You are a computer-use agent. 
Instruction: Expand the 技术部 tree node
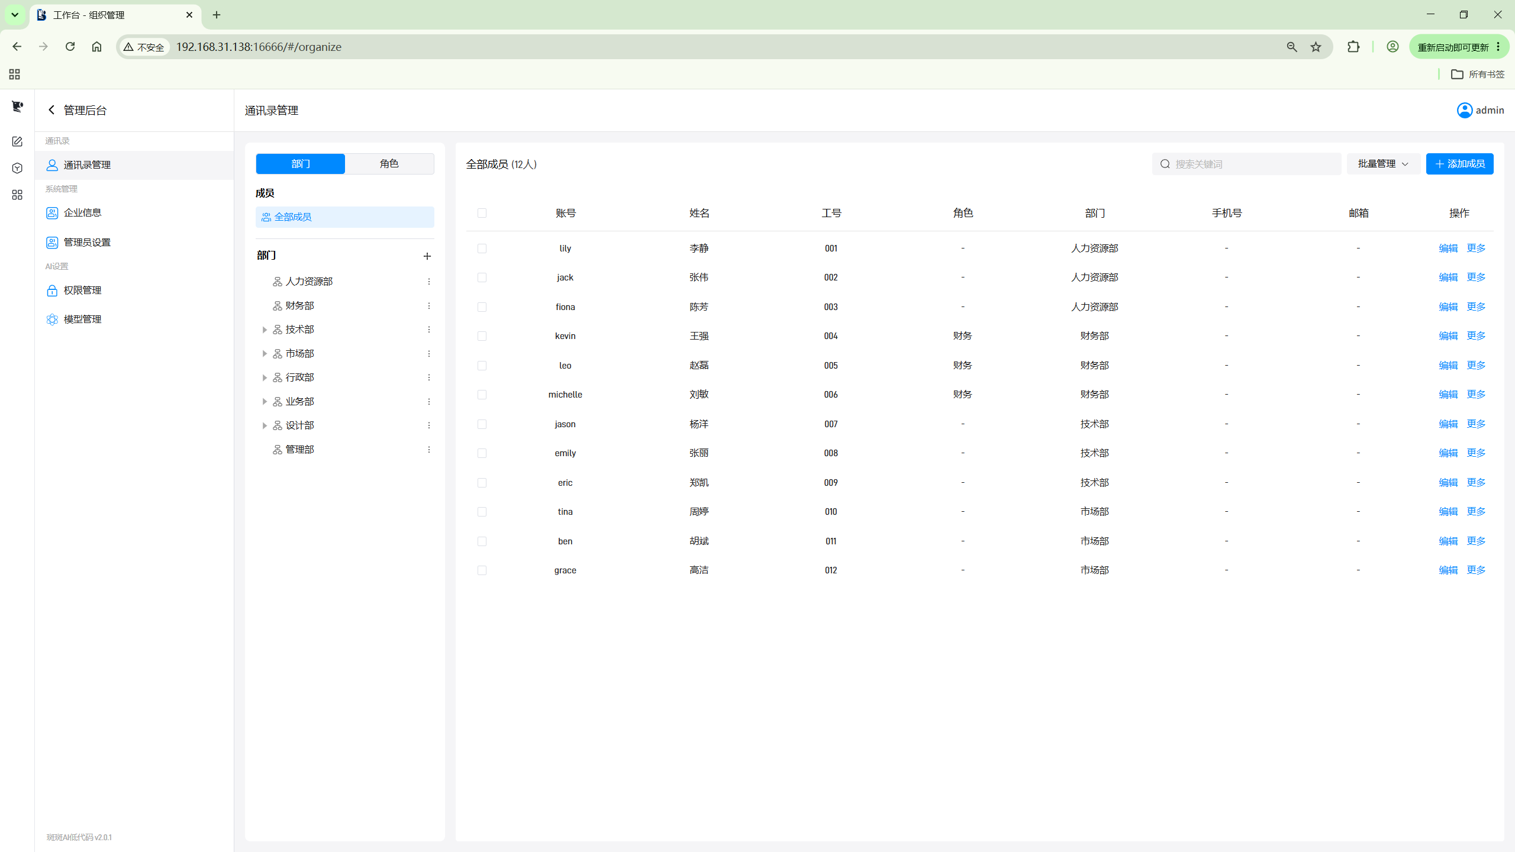[x=265, y=330]
